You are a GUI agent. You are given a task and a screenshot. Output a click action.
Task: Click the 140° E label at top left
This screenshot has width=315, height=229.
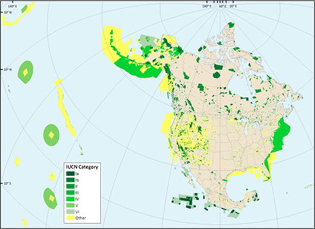13,7
